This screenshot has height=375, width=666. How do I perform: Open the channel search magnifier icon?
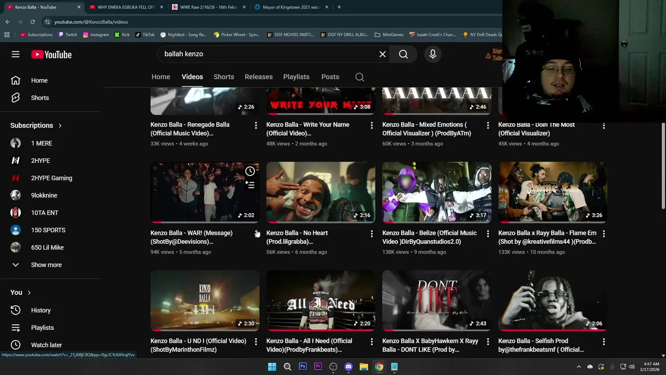[360, 77]
